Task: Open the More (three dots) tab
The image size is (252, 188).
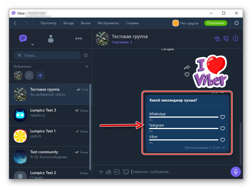Action: (79, 38)
